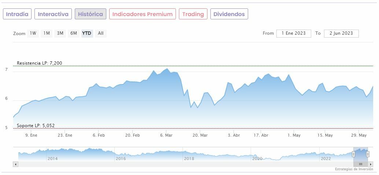This screenshot has width=379, height=175.
Task: Set zoom to 1W
Action: click(33, 33)
